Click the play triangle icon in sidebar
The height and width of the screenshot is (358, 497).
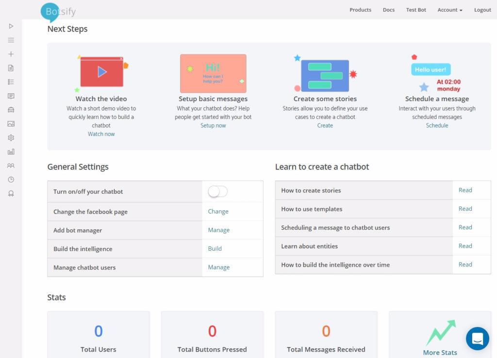(x=11, y=26)
